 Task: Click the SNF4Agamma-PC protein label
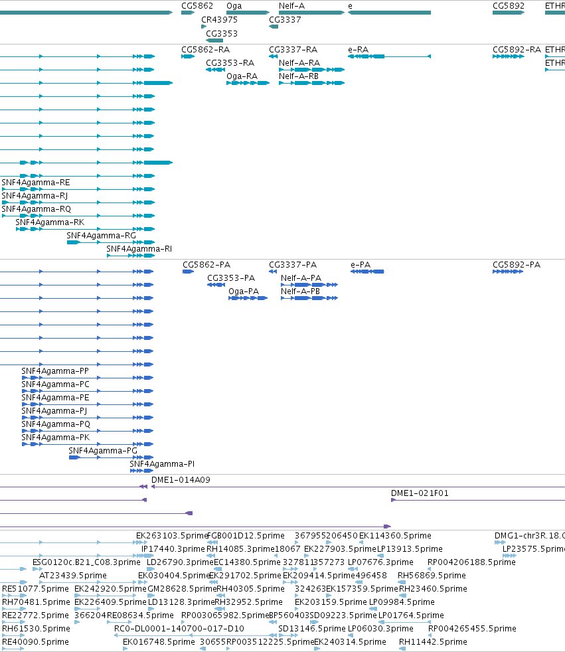click(x=56, y=384)
